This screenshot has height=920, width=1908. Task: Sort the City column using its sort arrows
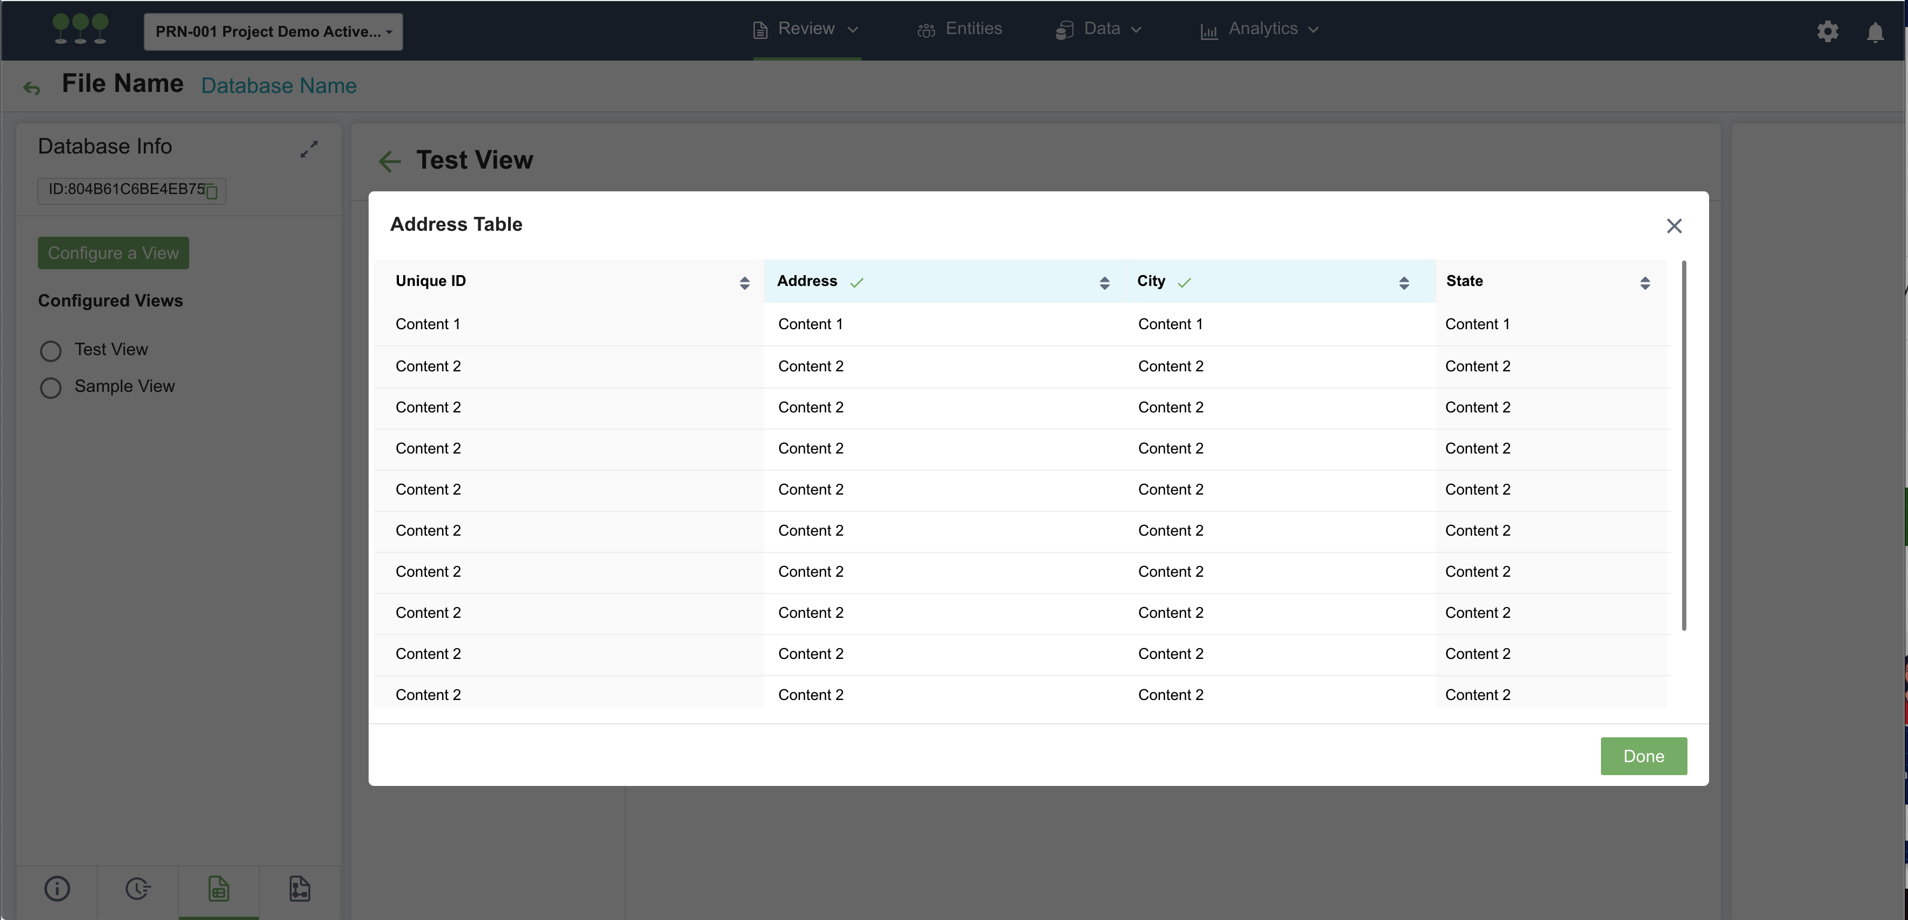coord(1404,282)
